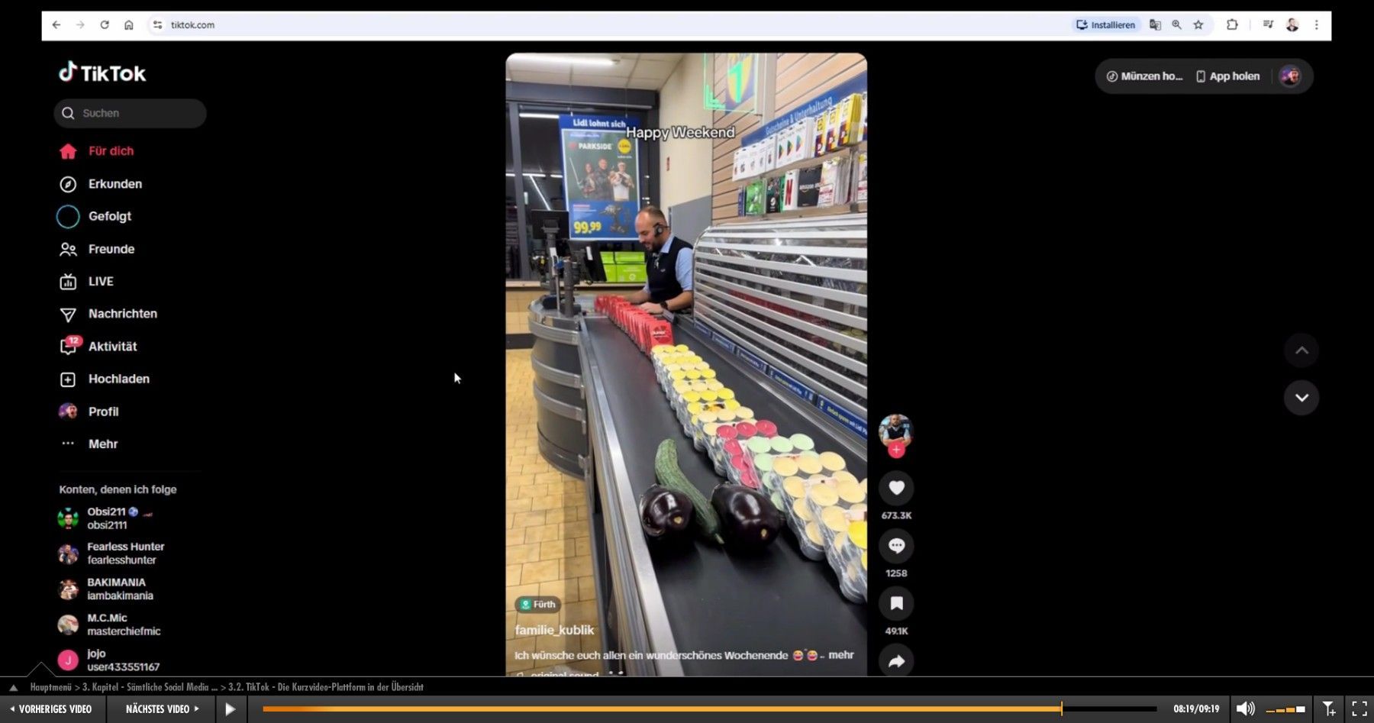Open the Erkunden page
Viewport: 1374px width, 723px height.
coord(114,184)
